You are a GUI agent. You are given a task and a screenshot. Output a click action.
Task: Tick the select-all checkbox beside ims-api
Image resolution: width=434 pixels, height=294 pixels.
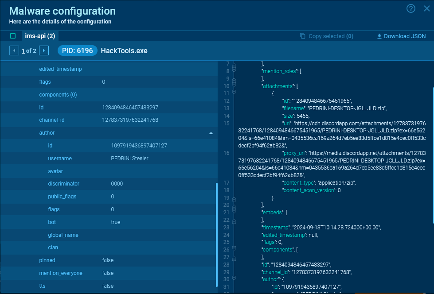tap(13, 36)
